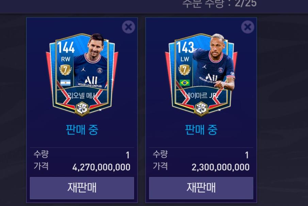Viewport: 308px width, 206px height.
Task: Tap the diamond gem icon under 143 card
Action: (x=201, y=108)
